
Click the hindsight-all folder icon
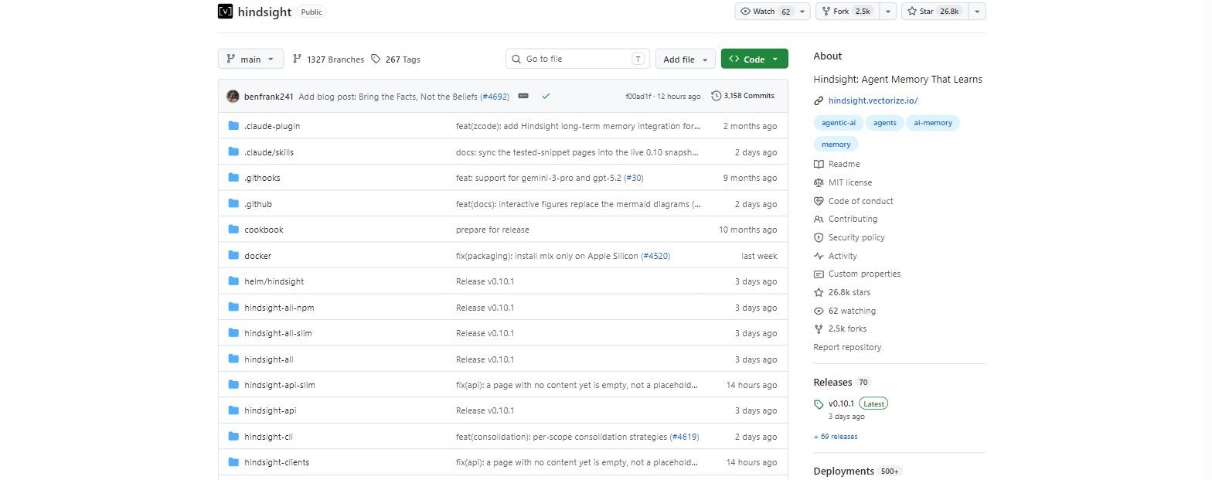pos(233,359)
